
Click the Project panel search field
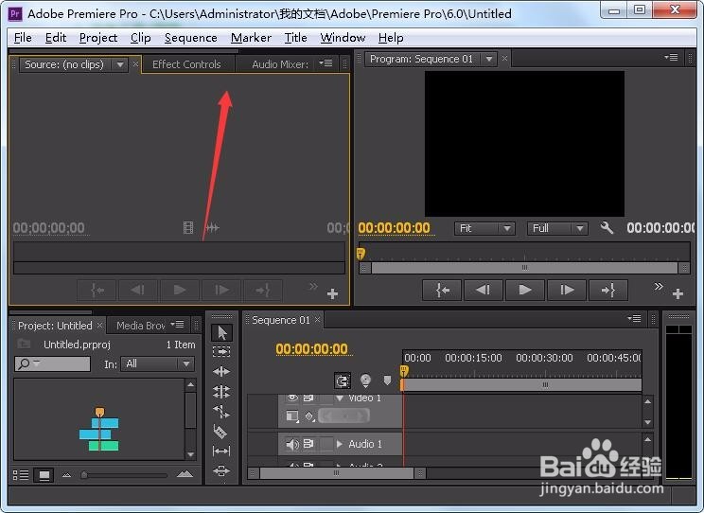(x=52, y=363)
